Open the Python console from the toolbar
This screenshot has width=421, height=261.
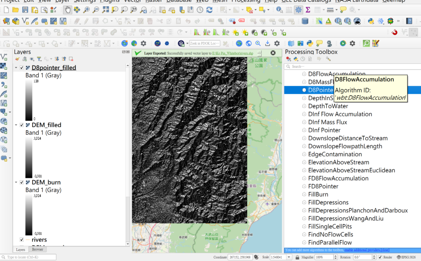click(x=370, y=21)
